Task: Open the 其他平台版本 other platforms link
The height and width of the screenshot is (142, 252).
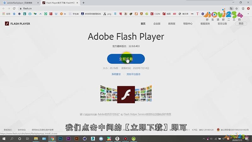Action: click(x=133, y=74)
